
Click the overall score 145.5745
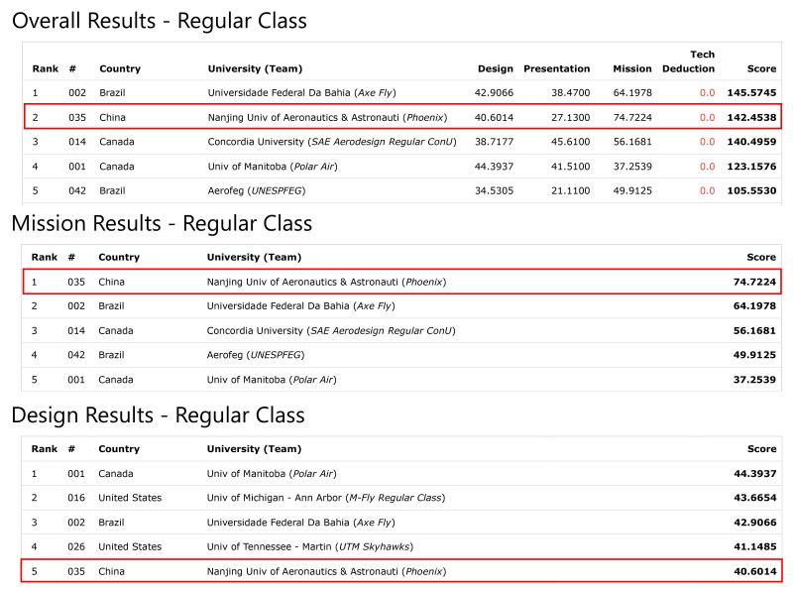750,93
